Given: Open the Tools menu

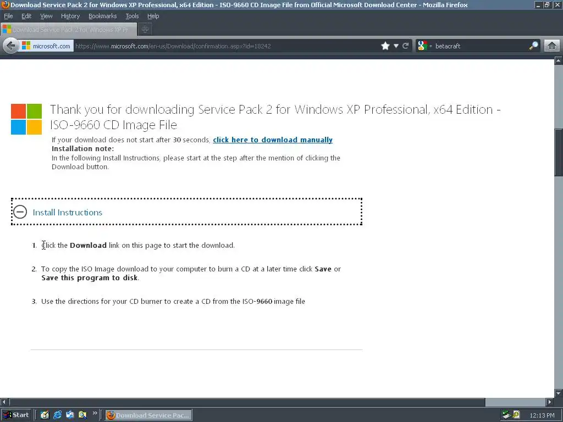Looking at the screenshot, I should pyautogui.click(x=132, y=16).
